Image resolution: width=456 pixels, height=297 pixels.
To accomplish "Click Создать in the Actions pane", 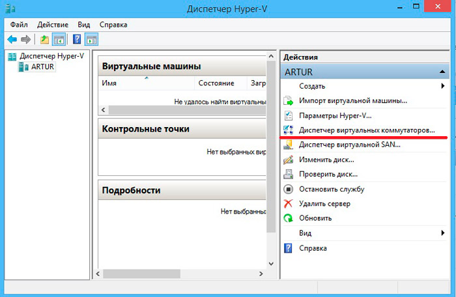I will click(x=312, y=86).
